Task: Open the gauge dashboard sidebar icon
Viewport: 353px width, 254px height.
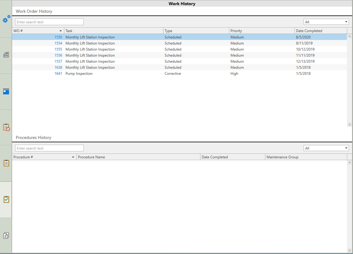Action: (x=6, y=54)
